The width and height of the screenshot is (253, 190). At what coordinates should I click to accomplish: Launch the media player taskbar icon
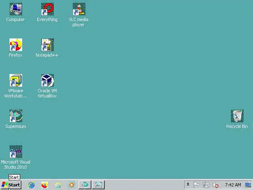click(x=72, y=185)
